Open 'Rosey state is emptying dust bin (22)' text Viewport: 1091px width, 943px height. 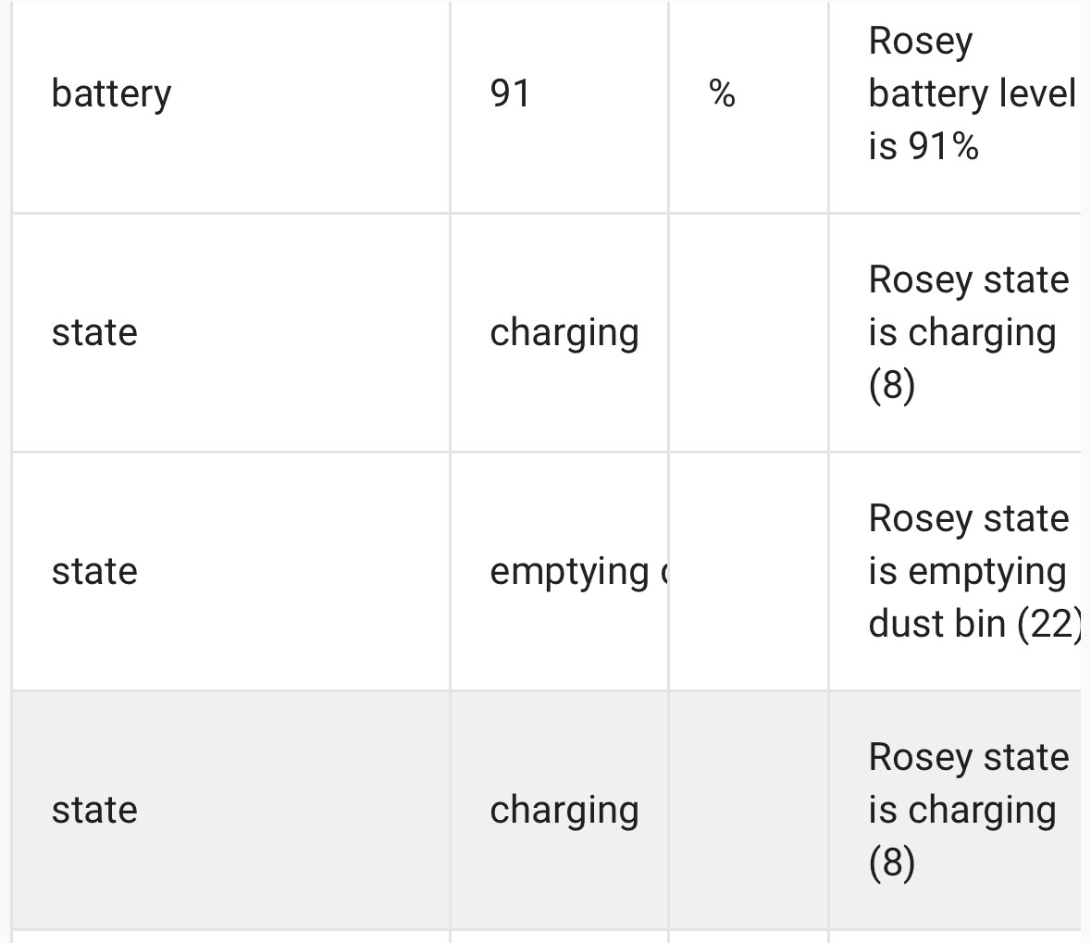tap(974, 571)
